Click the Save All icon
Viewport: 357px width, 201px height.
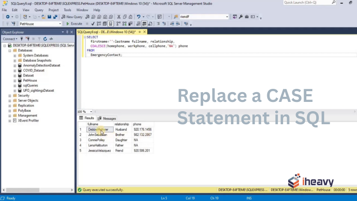[x=55, y=17]
